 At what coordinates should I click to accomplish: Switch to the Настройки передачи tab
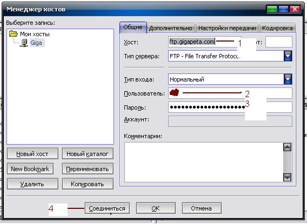point(227,29)
